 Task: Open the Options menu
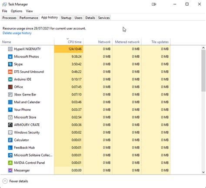pyautogui.click(x=17, y=11)
